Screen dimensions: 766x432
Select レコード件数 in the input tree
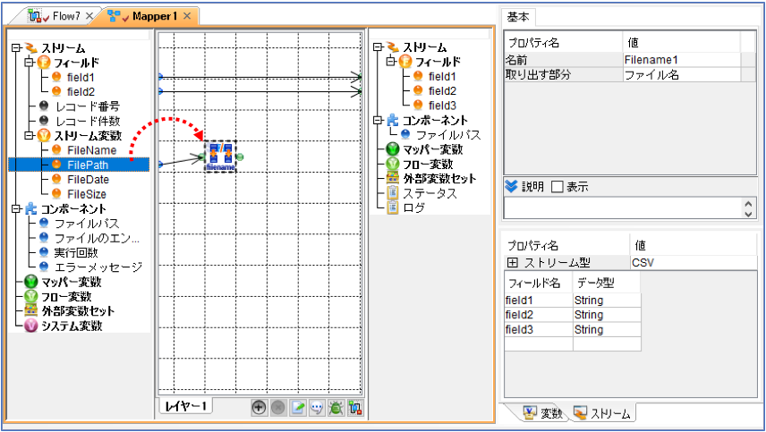[88, 121]
